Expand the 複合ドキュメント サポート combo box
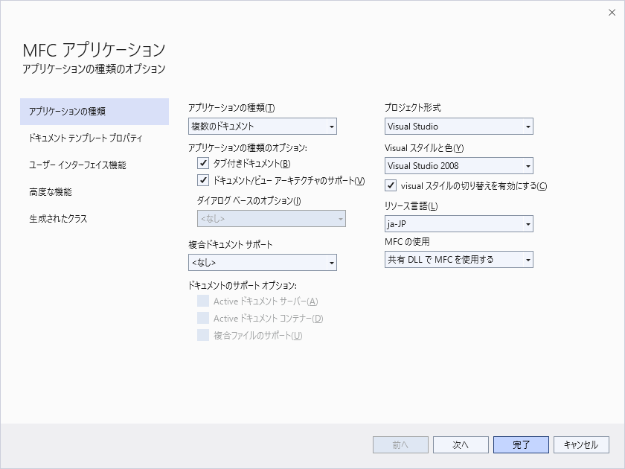This screenshot has width=625, height=469. [263, 262]
